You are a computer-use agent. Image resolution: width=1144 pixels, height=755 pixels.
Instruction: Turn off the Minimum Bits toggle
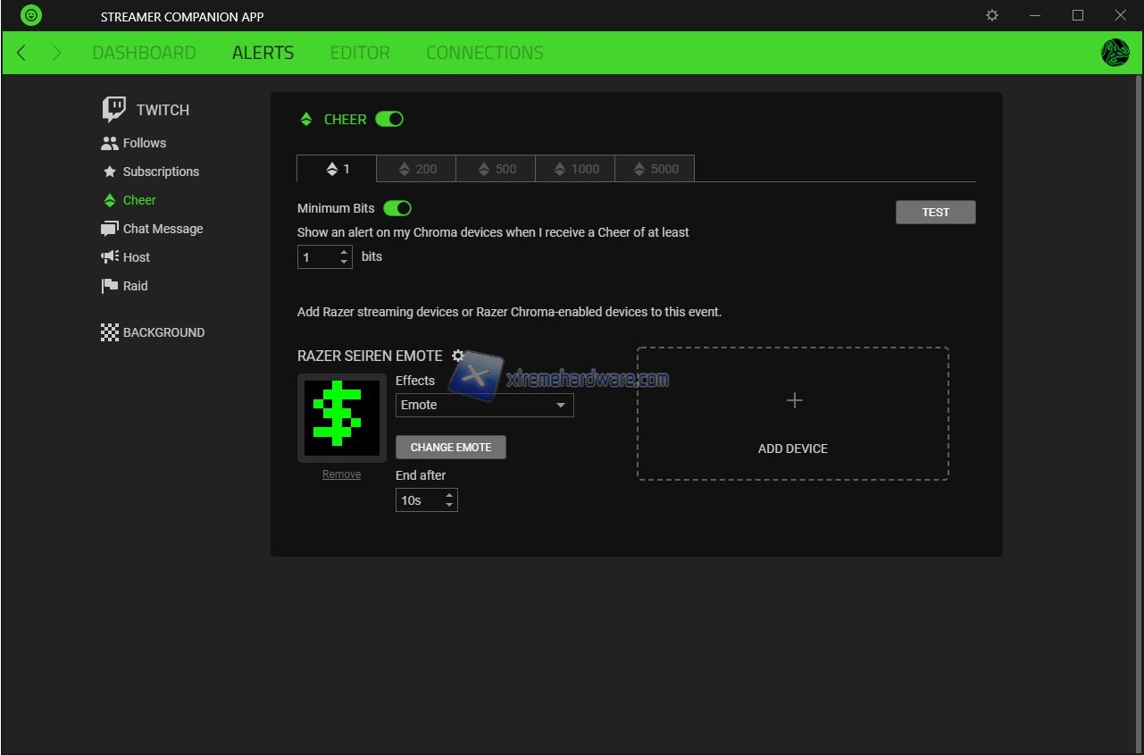coord(397,208)
